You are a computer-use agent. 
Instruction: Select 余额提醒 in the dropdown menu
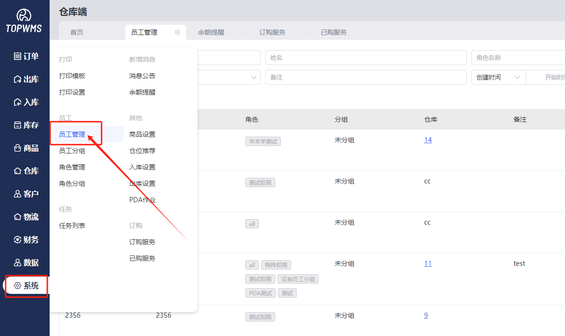(142, 92)
